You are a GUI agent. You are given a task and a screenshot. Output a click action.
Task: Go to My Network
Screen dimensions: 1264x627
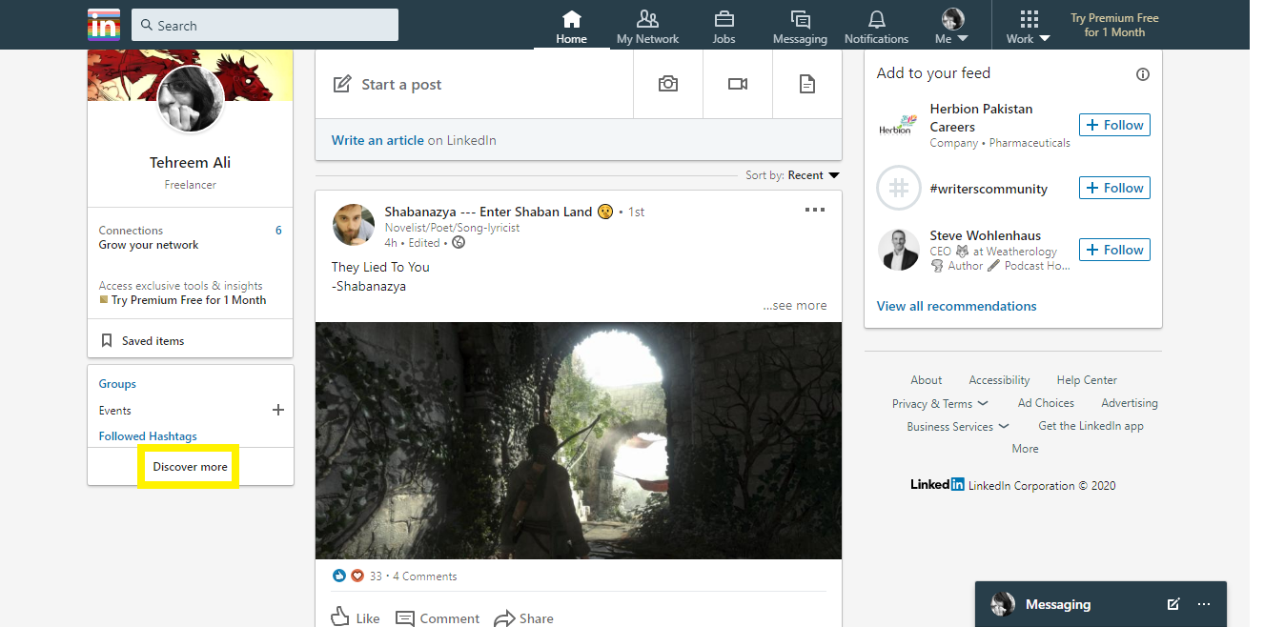click(648, 27)
